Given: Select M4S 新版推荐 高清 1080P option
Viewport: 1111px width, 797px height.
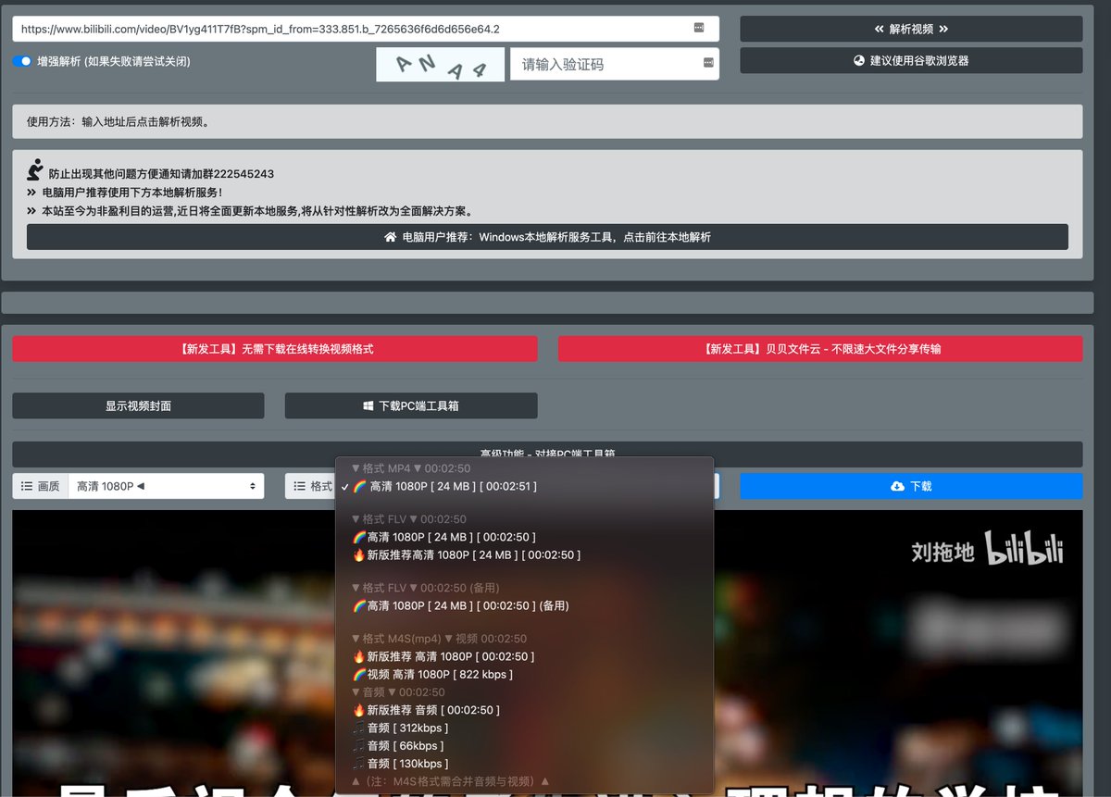Looking at the screenshot, I should pyautogui.click(x=525, y=656).
